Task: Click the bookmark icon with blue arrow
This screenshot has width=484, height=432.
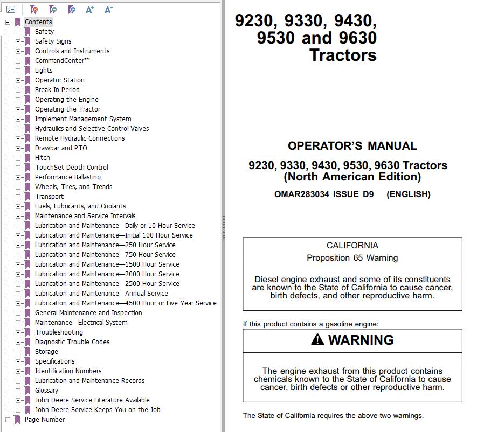Action: click(x=72, y=10)
